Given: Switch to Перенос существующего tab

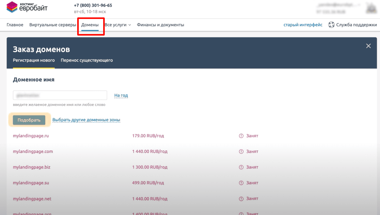Looking at the screenshot, I should (87, 60).
